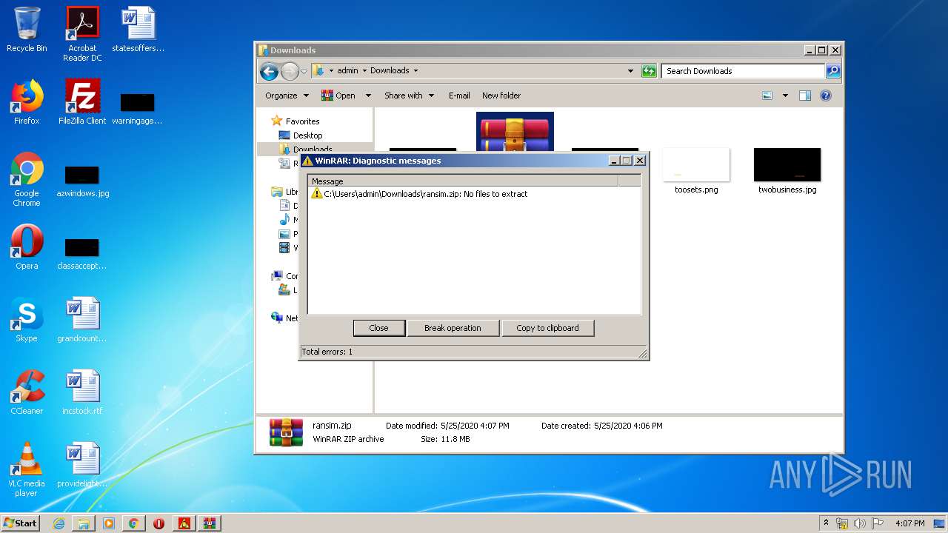Image resolution: width=948 pixels, height=533 pixels.
Task: Click the Explorer Back navigation button
Action: click(269, 71)
